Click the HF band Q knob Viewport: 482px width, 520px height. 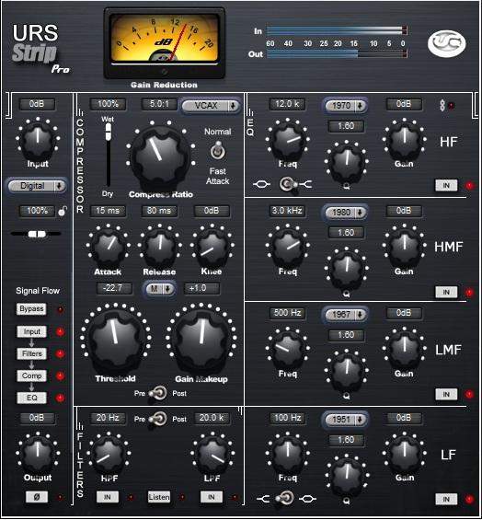pos(347,163)
